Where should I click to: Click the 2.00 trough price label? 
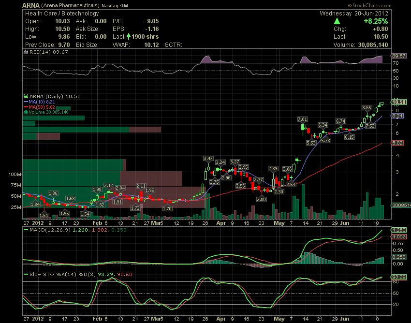(x=261, y=199)
